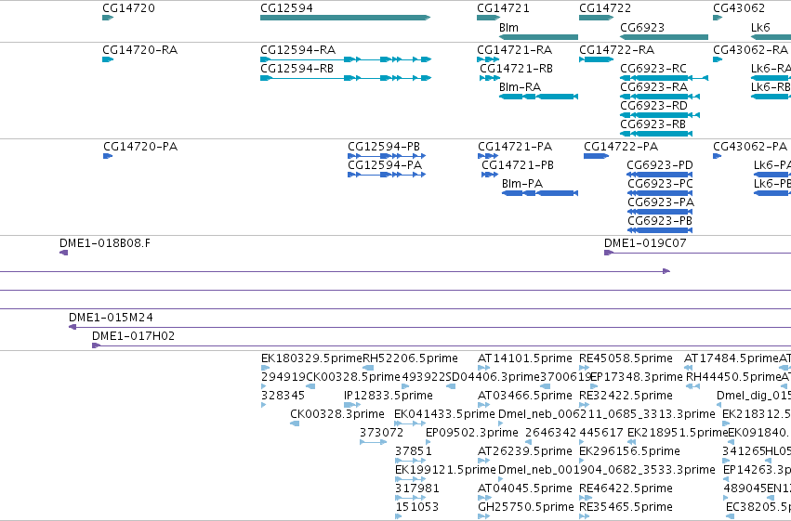This screenshot has height=521, width=791.
Task: Open transcript CG14721-RB
Action: (490, 78)
